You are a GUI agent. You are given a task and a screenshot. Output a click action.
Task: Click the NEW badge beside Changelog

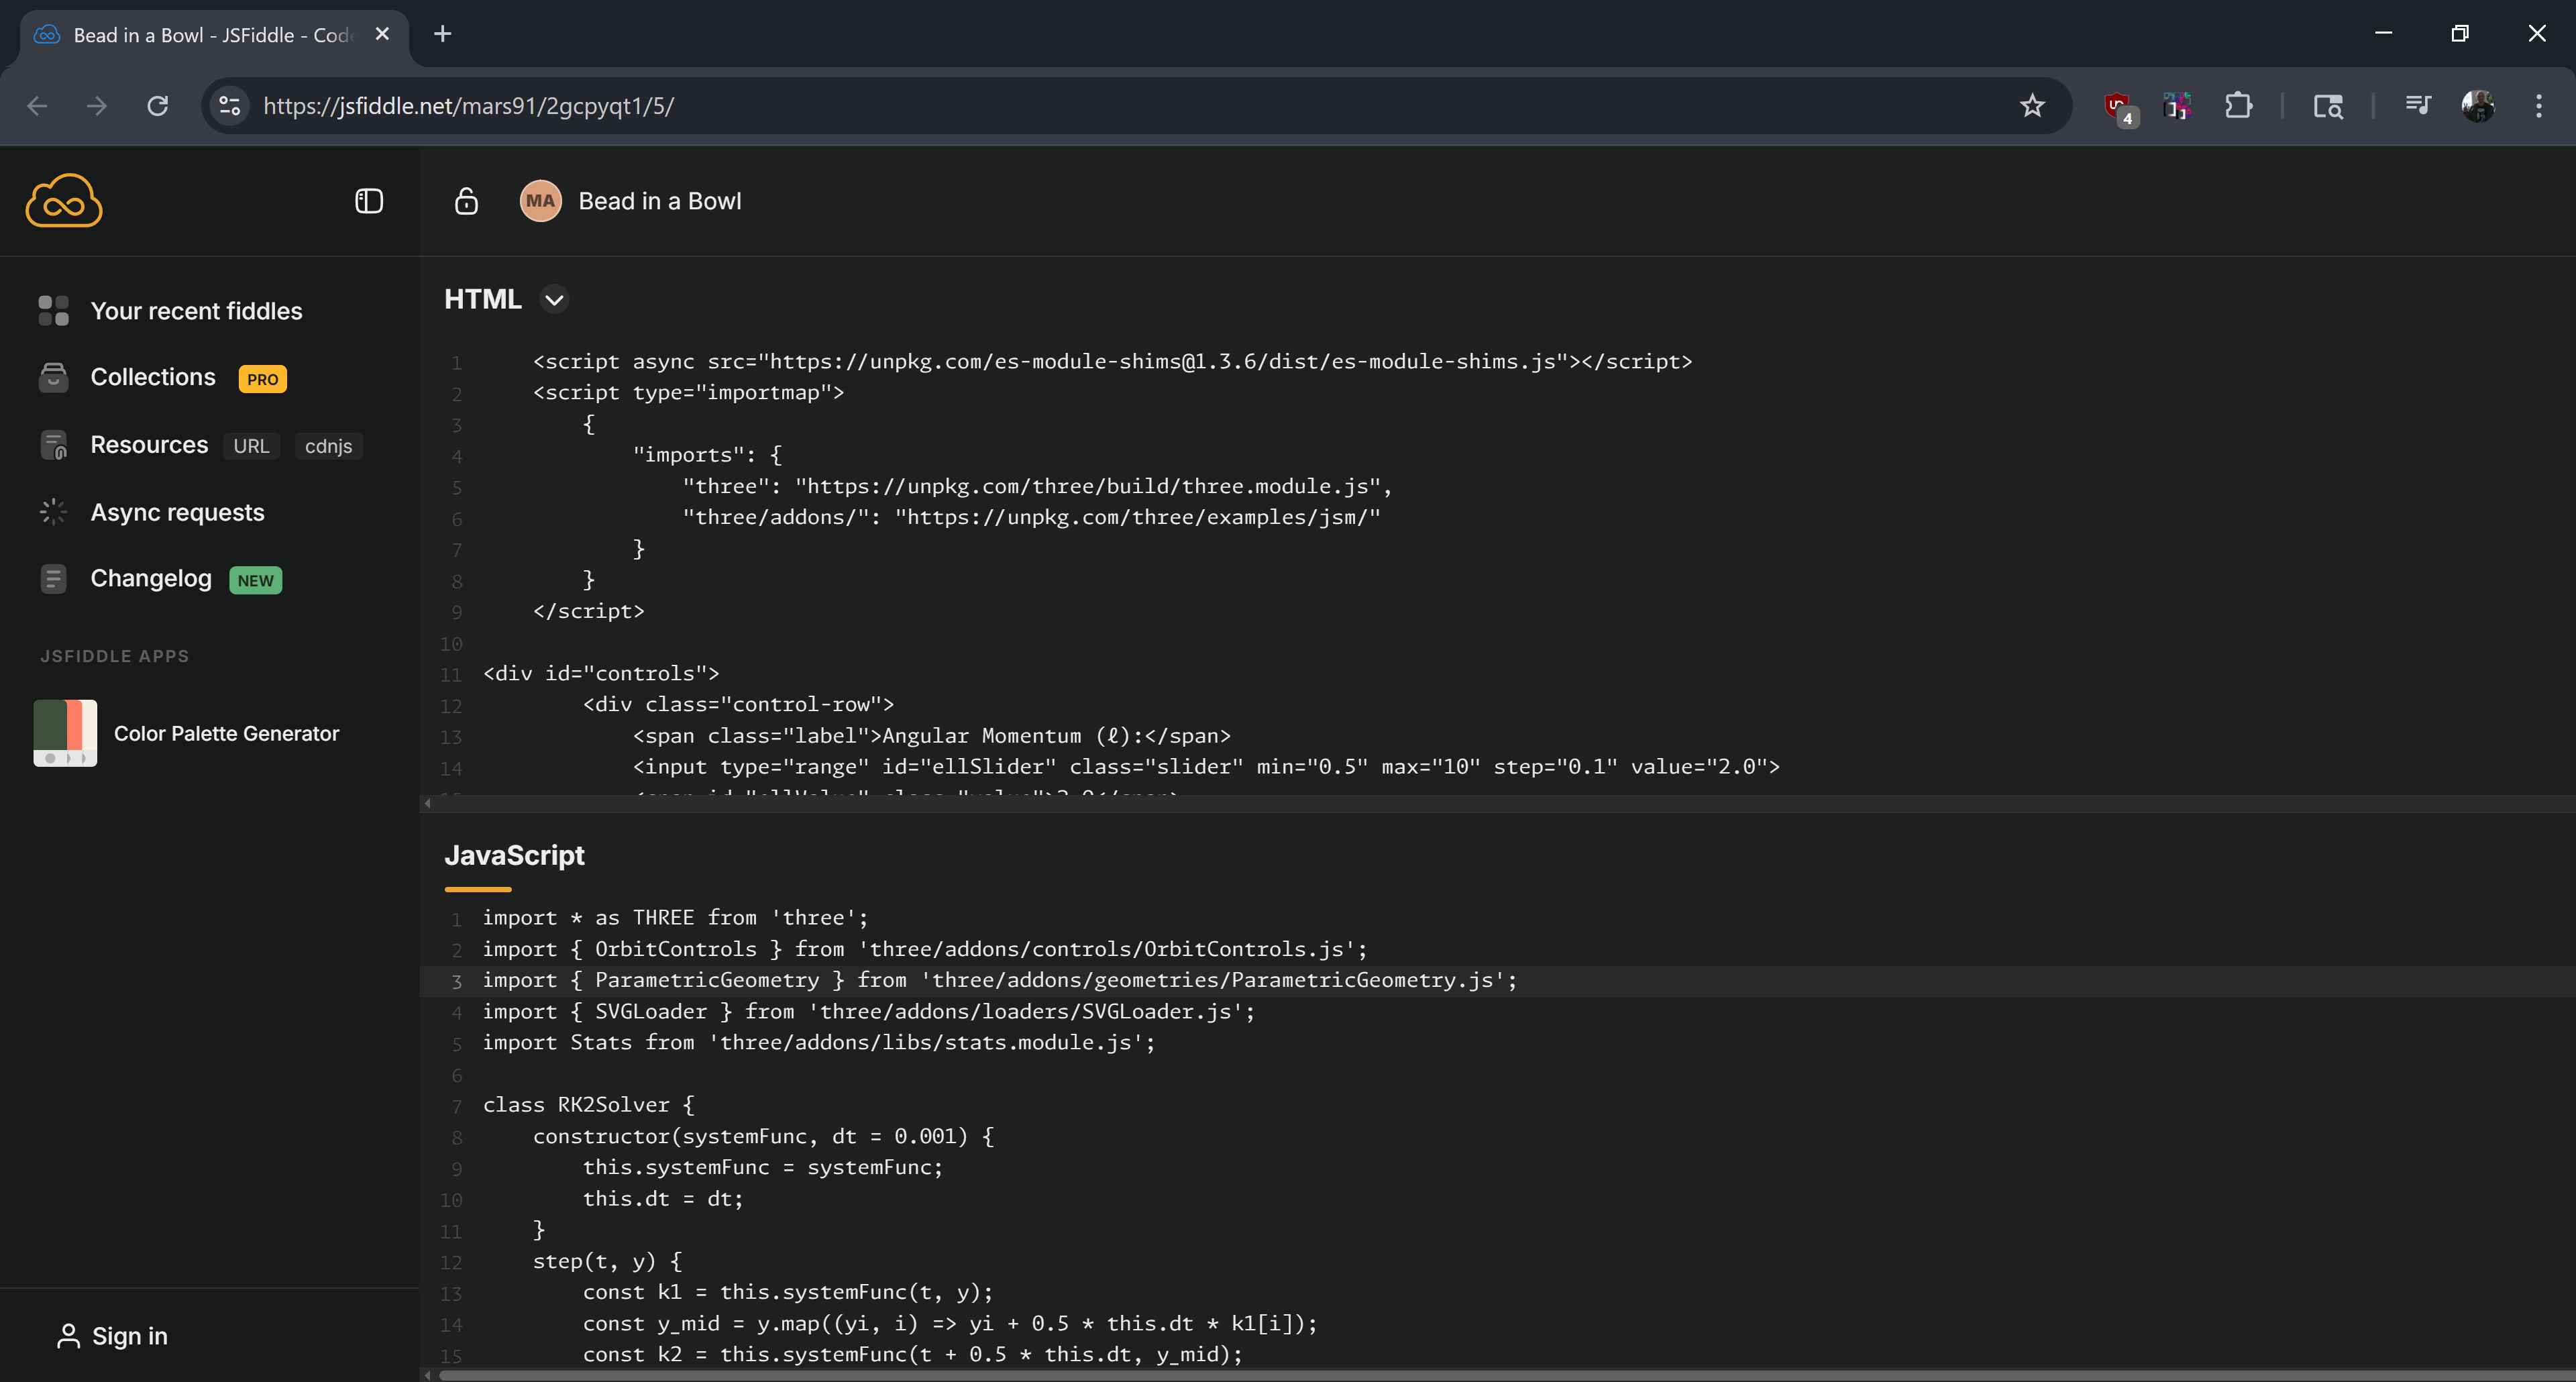[255, 580]
